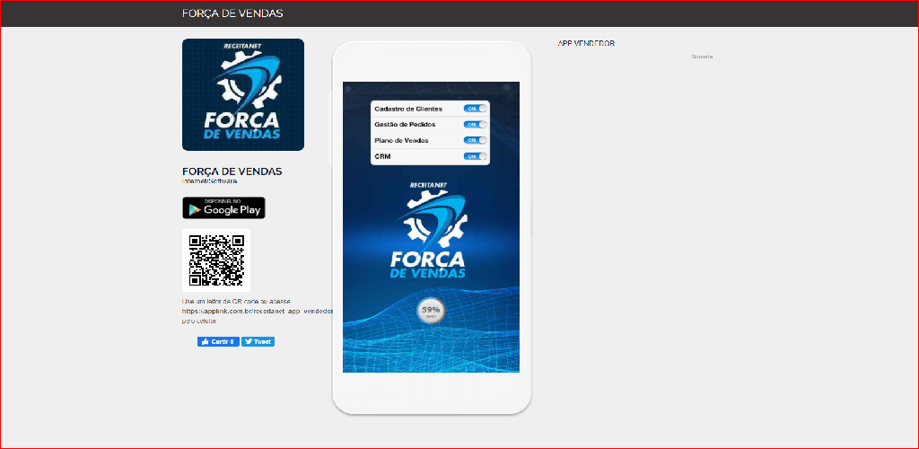Image resolution: width=919 pixels, height=449 pixels.
Task: Click the Internet/Software category text
Action: [x=209, y=181]
